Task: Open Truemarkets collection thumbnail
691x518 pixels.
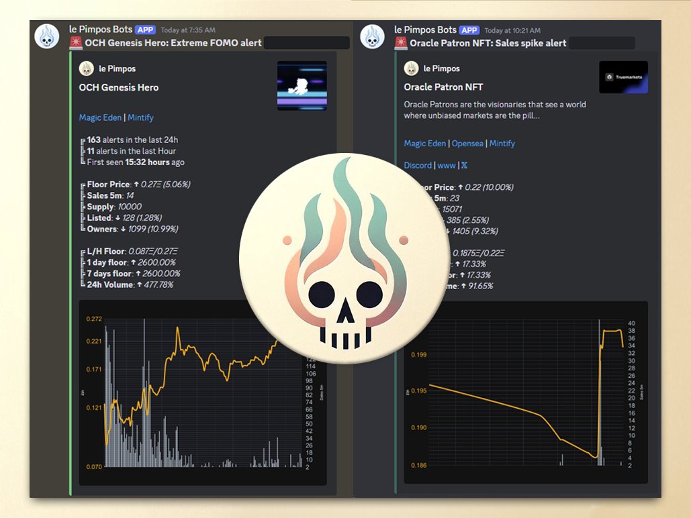Action: coord(623,77)
